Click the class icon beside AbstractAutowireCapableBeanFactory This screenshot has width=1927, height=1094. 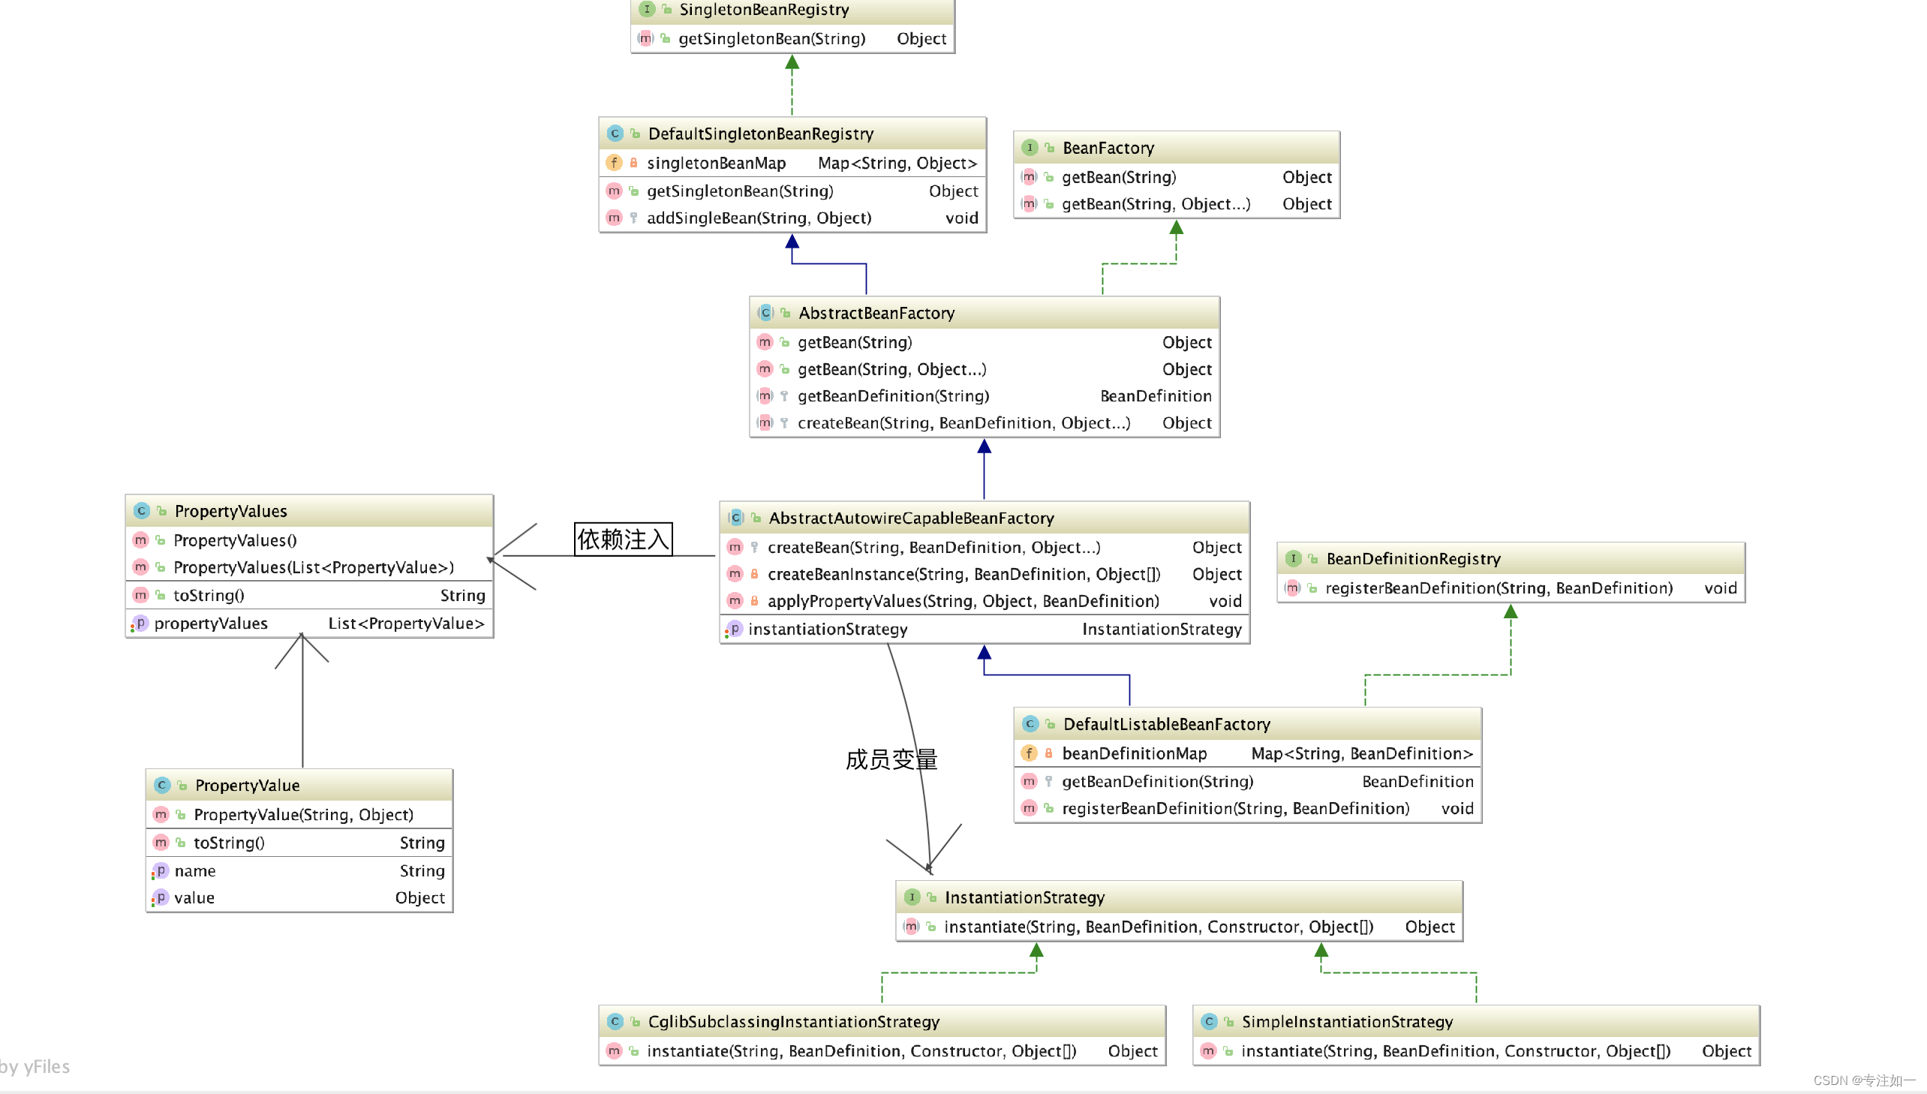[735, 518]
